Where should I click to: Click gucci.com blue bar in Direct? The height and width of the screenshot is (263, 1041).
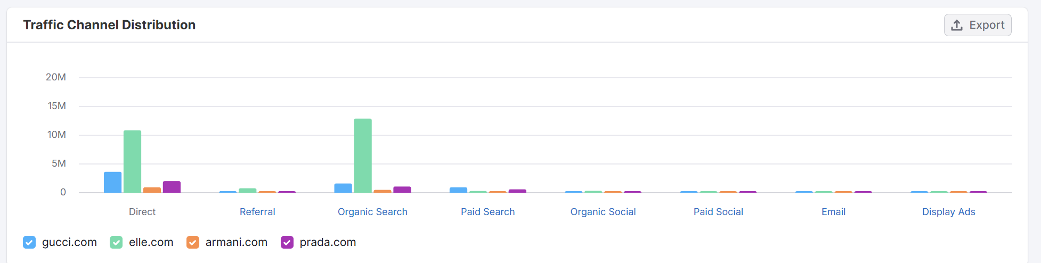112,182
